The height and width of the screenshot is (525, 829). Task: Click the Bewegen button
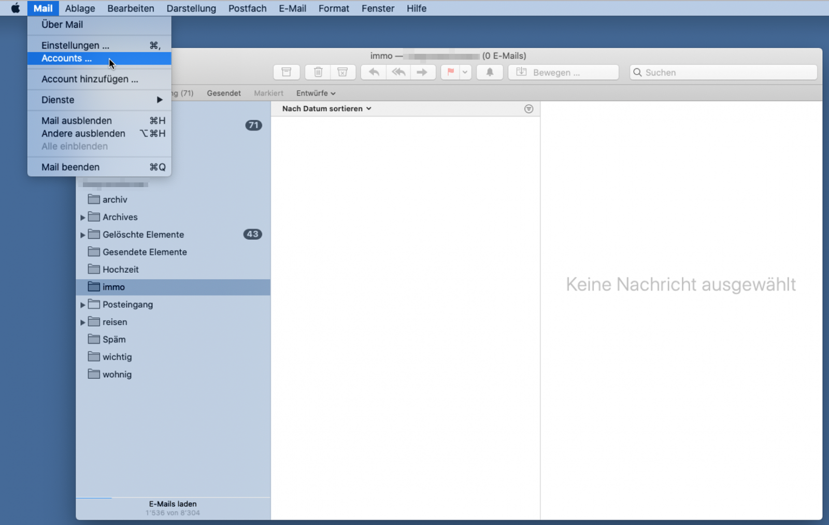coord(563,72)
